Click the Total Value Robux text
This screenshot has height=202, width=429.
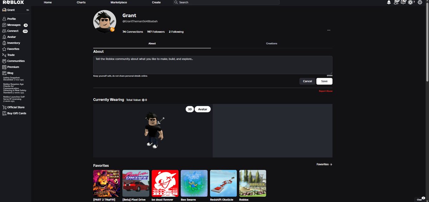137,100
